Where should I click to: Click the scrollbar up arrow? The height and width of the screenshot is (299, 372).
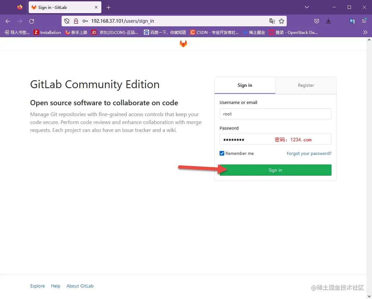click(369, 40)
